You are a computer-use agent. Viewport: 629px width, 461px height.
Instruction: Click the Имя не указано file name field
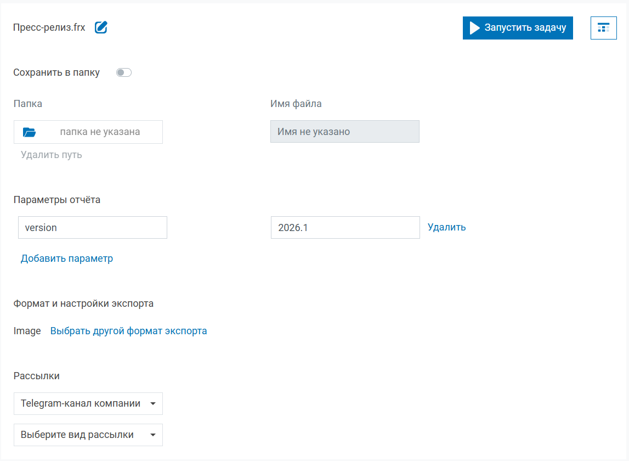(x=344, y=132)
